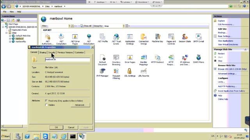Open PowerShell from the taskbar

[27, 136]
